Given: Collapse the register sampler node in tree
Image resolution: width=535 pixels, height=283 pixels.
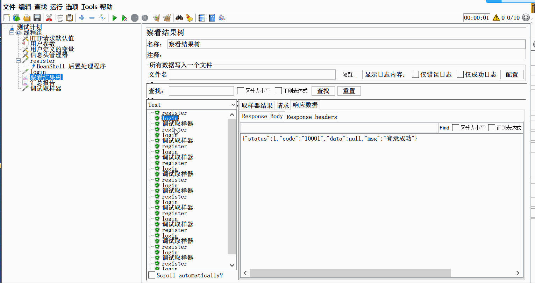Looking at the screenshot, I should [x=18, y=61].
